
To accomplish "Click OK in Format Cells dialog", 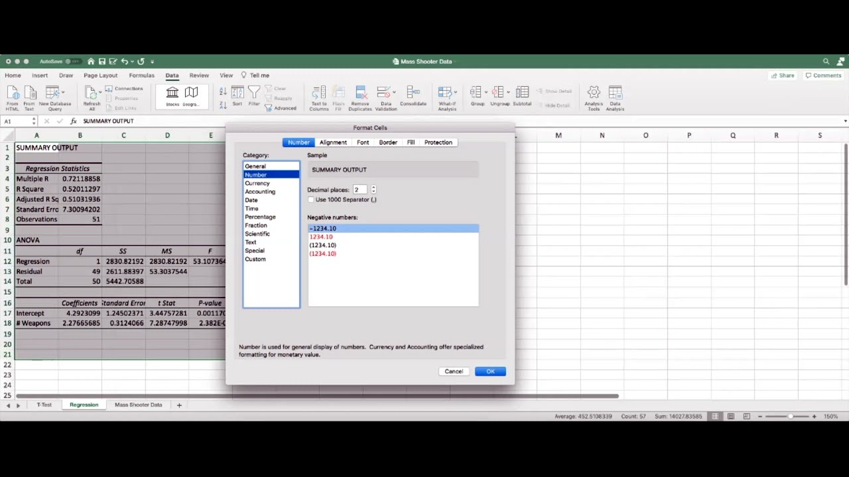I will point(490,371).
